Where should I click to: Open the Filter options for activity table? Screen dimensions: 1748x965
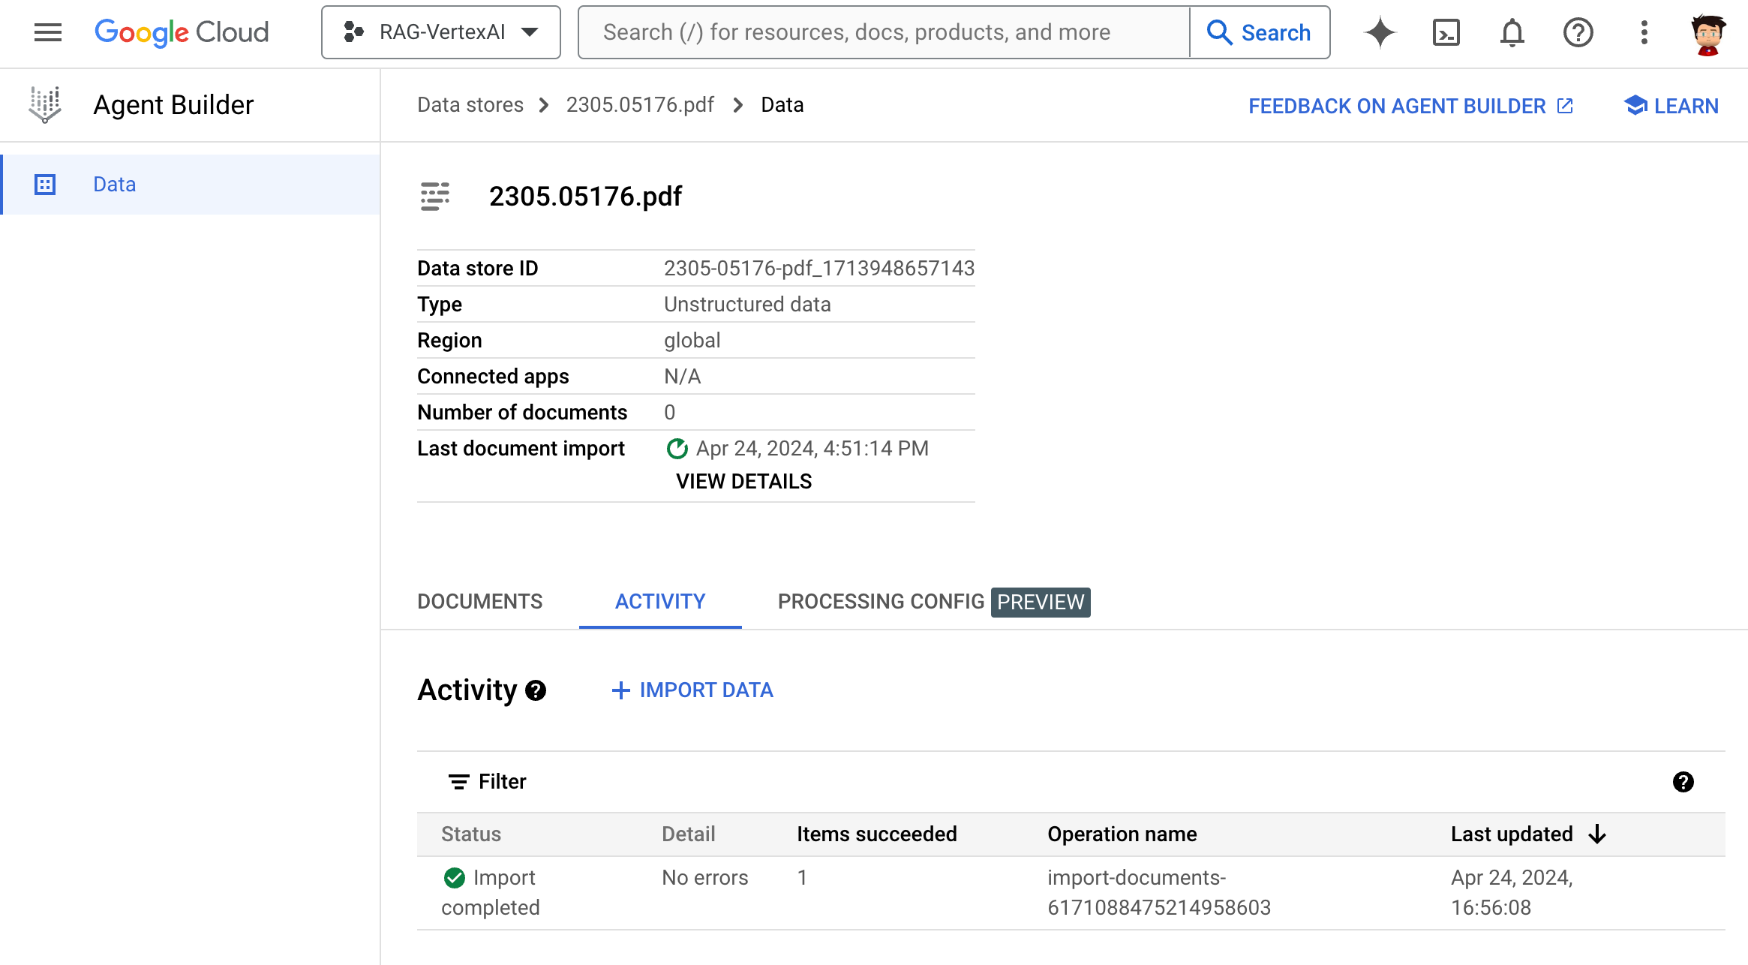coord(488,782)
